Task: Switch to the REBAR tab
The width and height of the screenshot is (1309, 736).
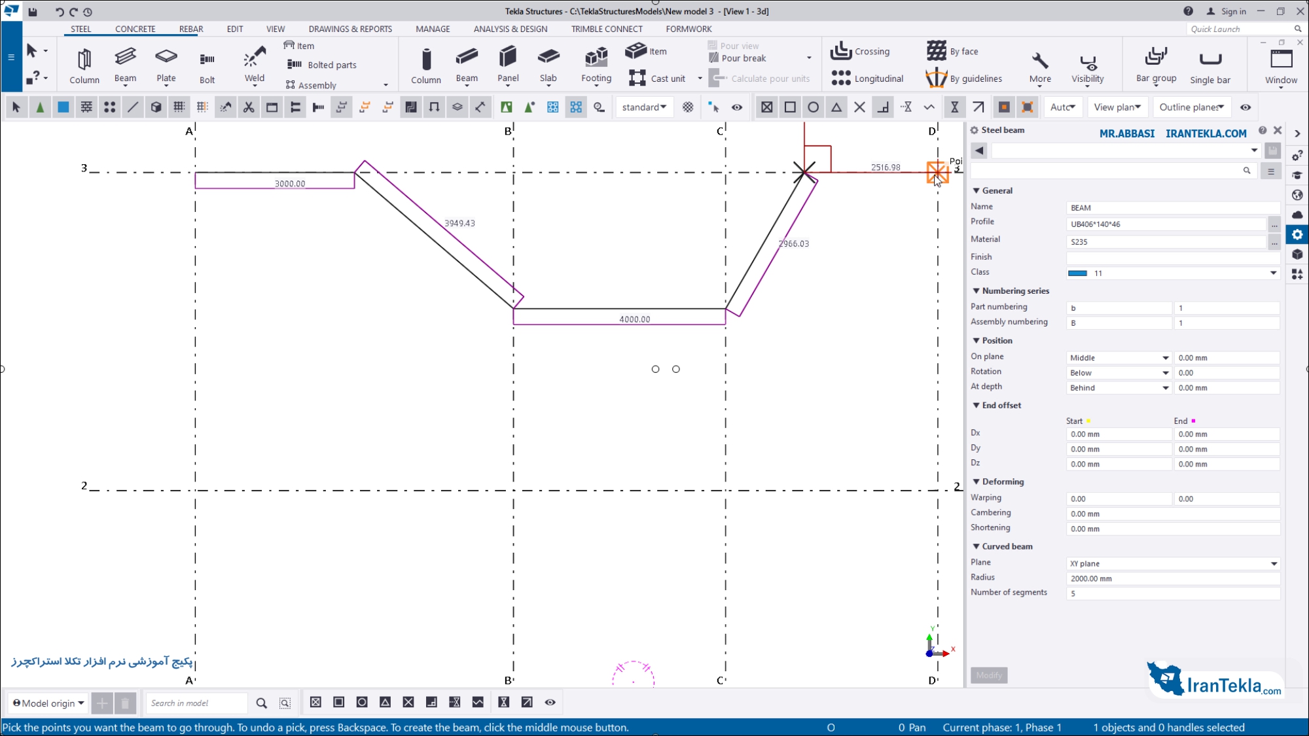Action: point(191,29)
